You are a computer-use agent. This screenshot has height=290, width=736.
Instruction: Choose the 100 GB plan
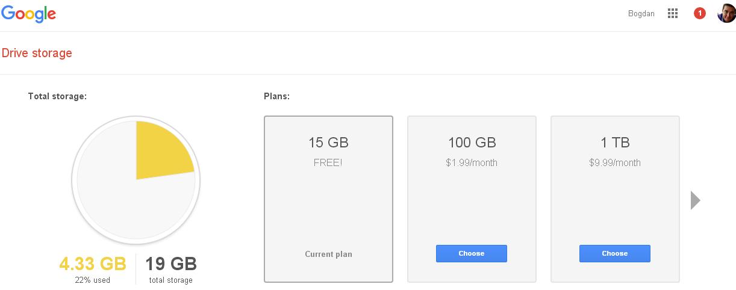[471, 253]
